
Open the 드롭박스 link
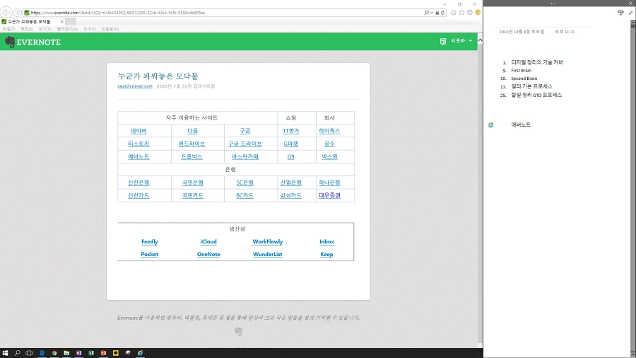point(192,156)
